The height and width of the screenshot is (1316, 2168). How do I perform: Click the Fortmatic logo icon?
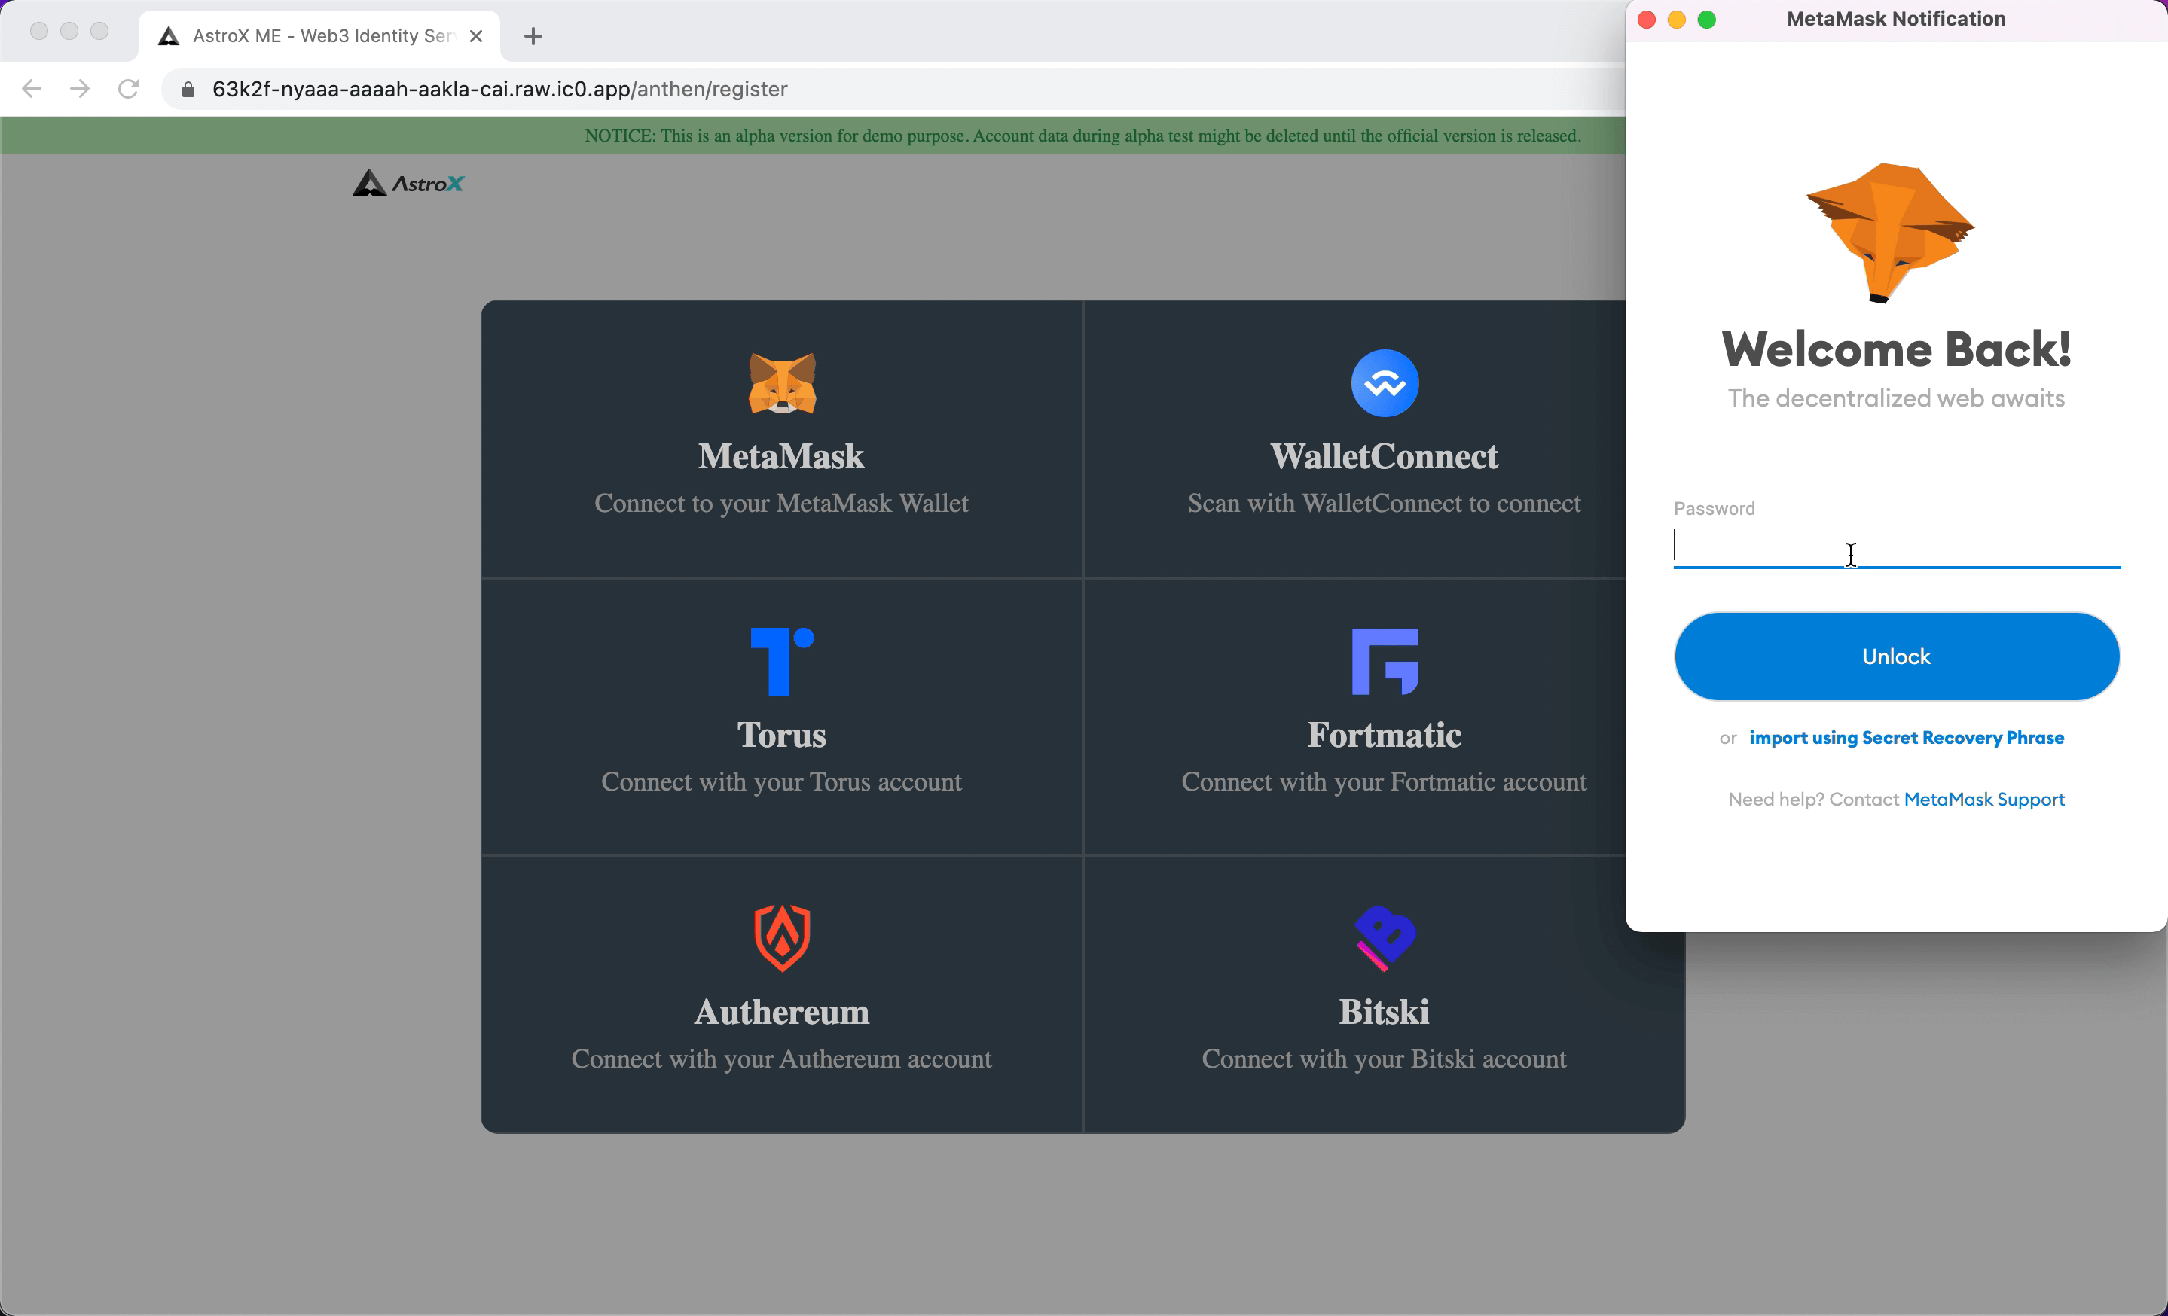coord(1384,661)
